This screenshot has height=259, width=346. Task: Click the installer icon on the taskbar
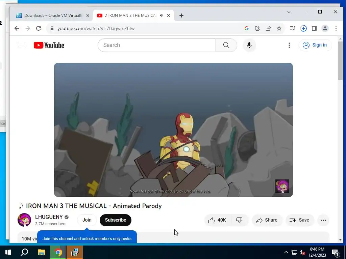75,252
